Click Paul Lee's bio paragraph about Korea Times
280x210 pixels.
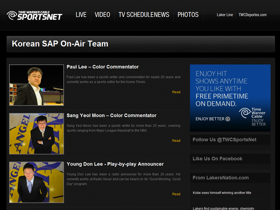123,80
